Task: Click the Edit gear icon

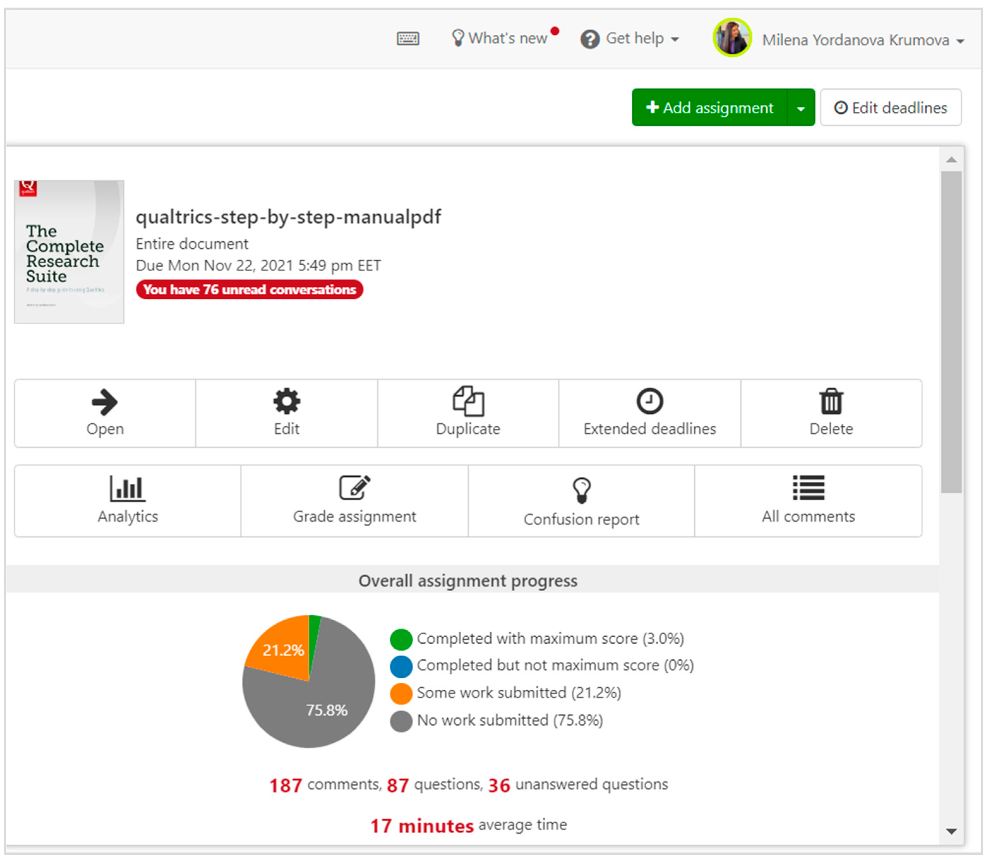Action: pos(287,402)
